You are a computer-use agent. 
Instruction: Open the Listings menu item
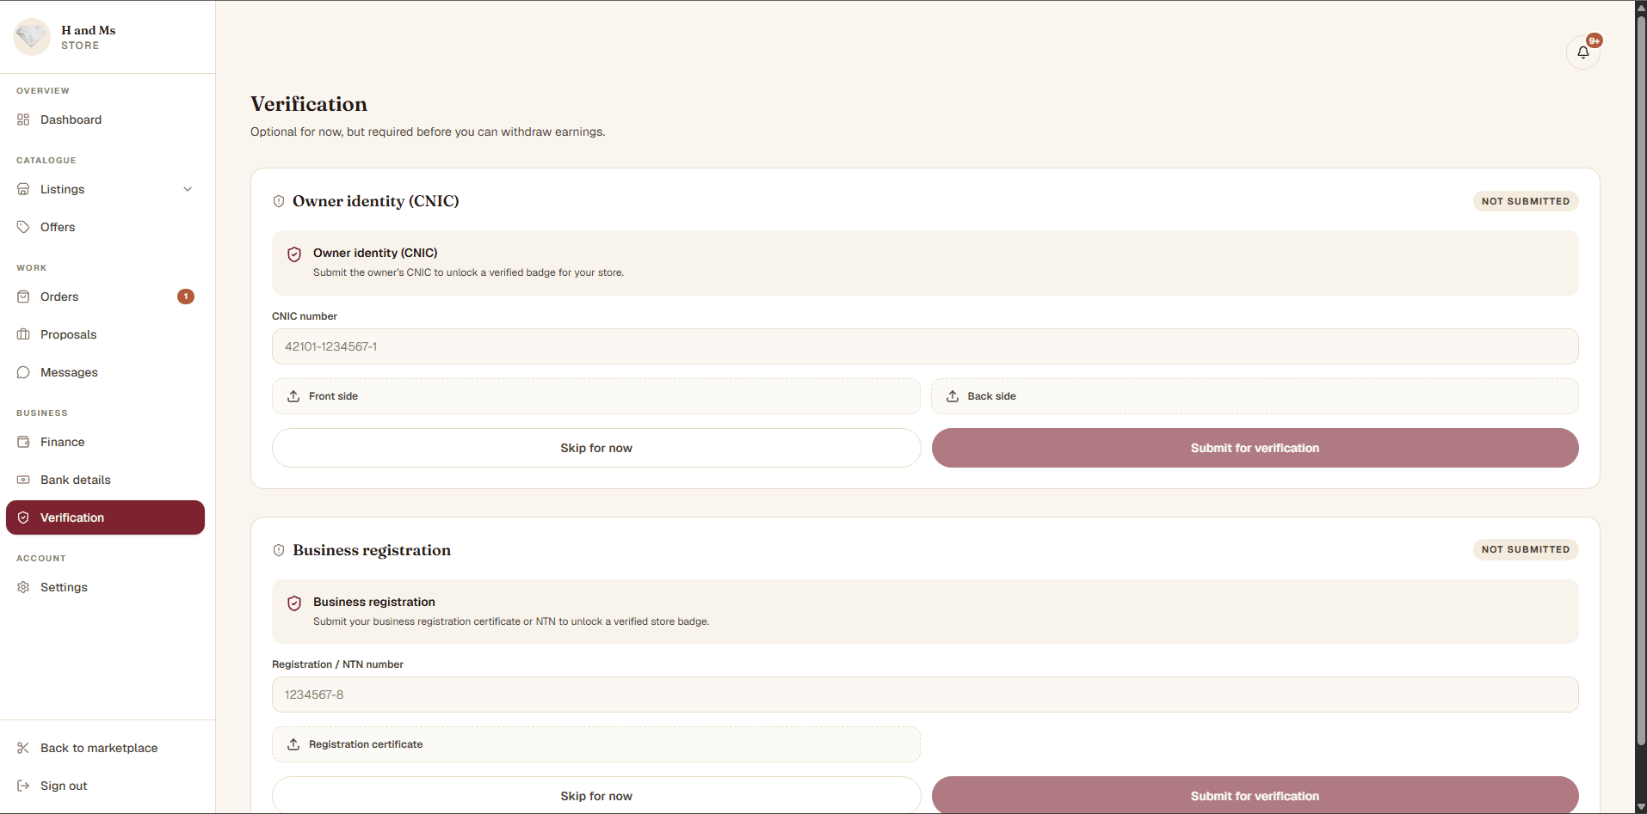(x=105, y=189)
